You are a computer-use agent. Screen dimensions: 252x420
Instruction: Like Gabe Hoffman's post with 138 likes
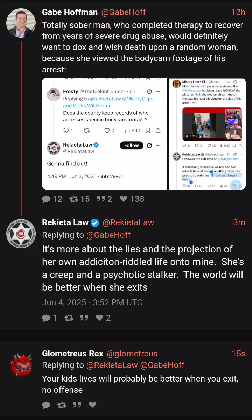pyautogui.click(x=123, y=199)
